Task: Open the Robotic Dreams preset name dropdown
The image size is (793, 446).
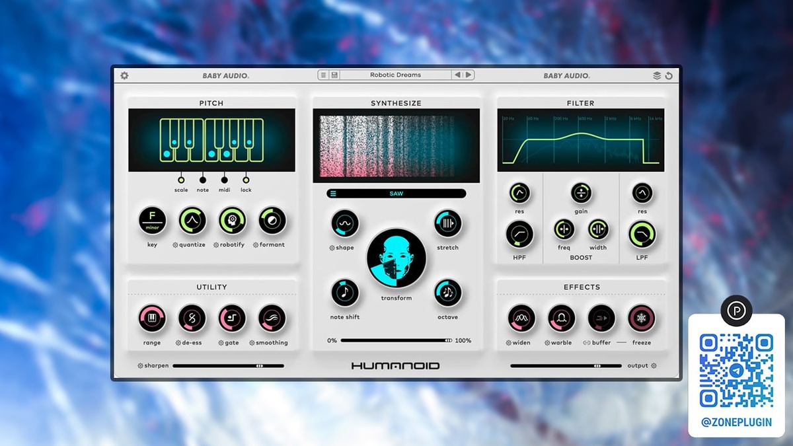Action: point(395,75)
